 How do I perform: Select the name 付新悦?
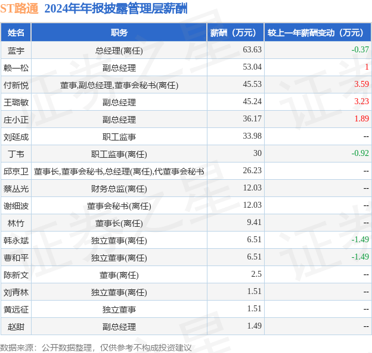click(16, 85)
